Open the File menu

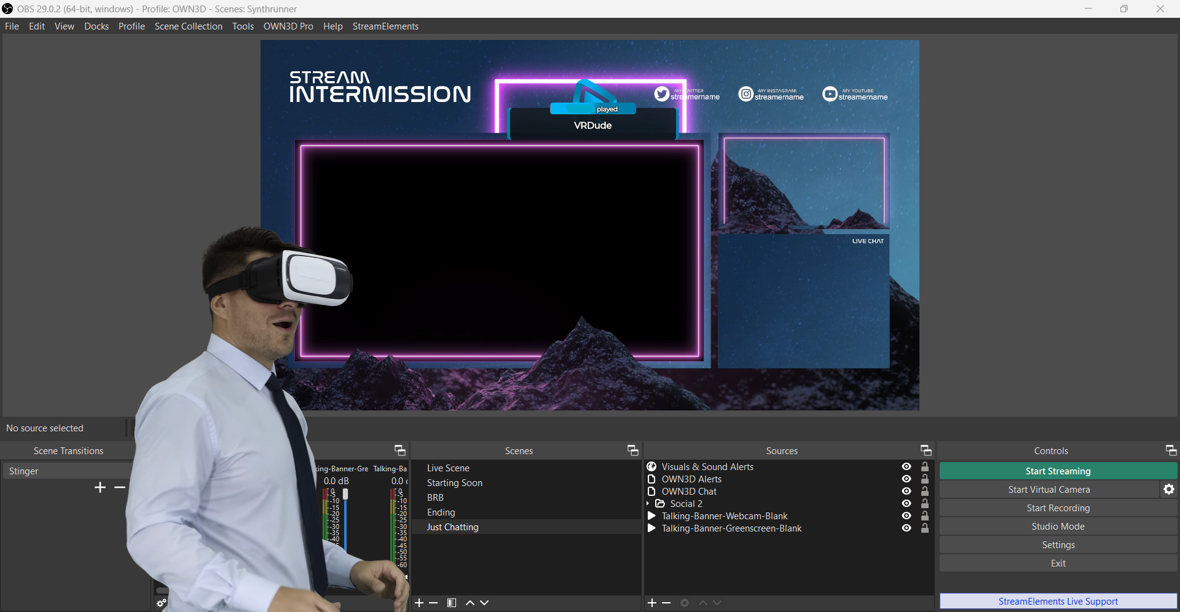tap(12, 26)
